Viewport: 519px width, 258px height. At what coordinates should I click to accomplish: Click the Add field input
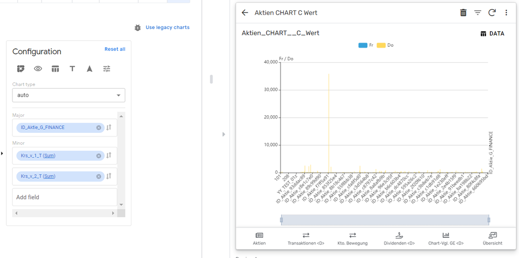pyautogui.click(x=65, y=197)
